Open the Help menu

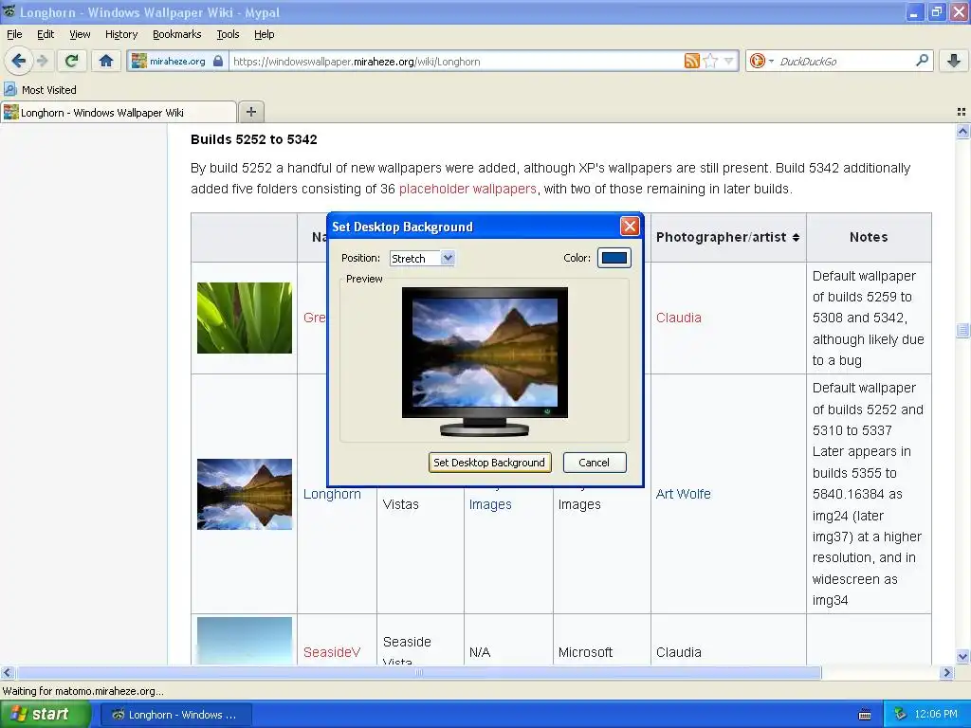click(x=264, y=35)
